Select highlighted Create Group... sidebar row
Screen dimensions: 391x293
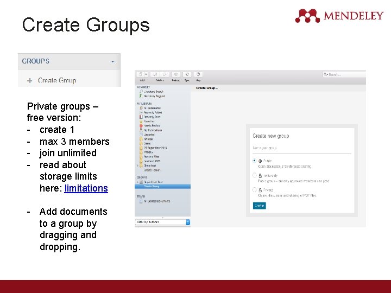click(162, 186)
